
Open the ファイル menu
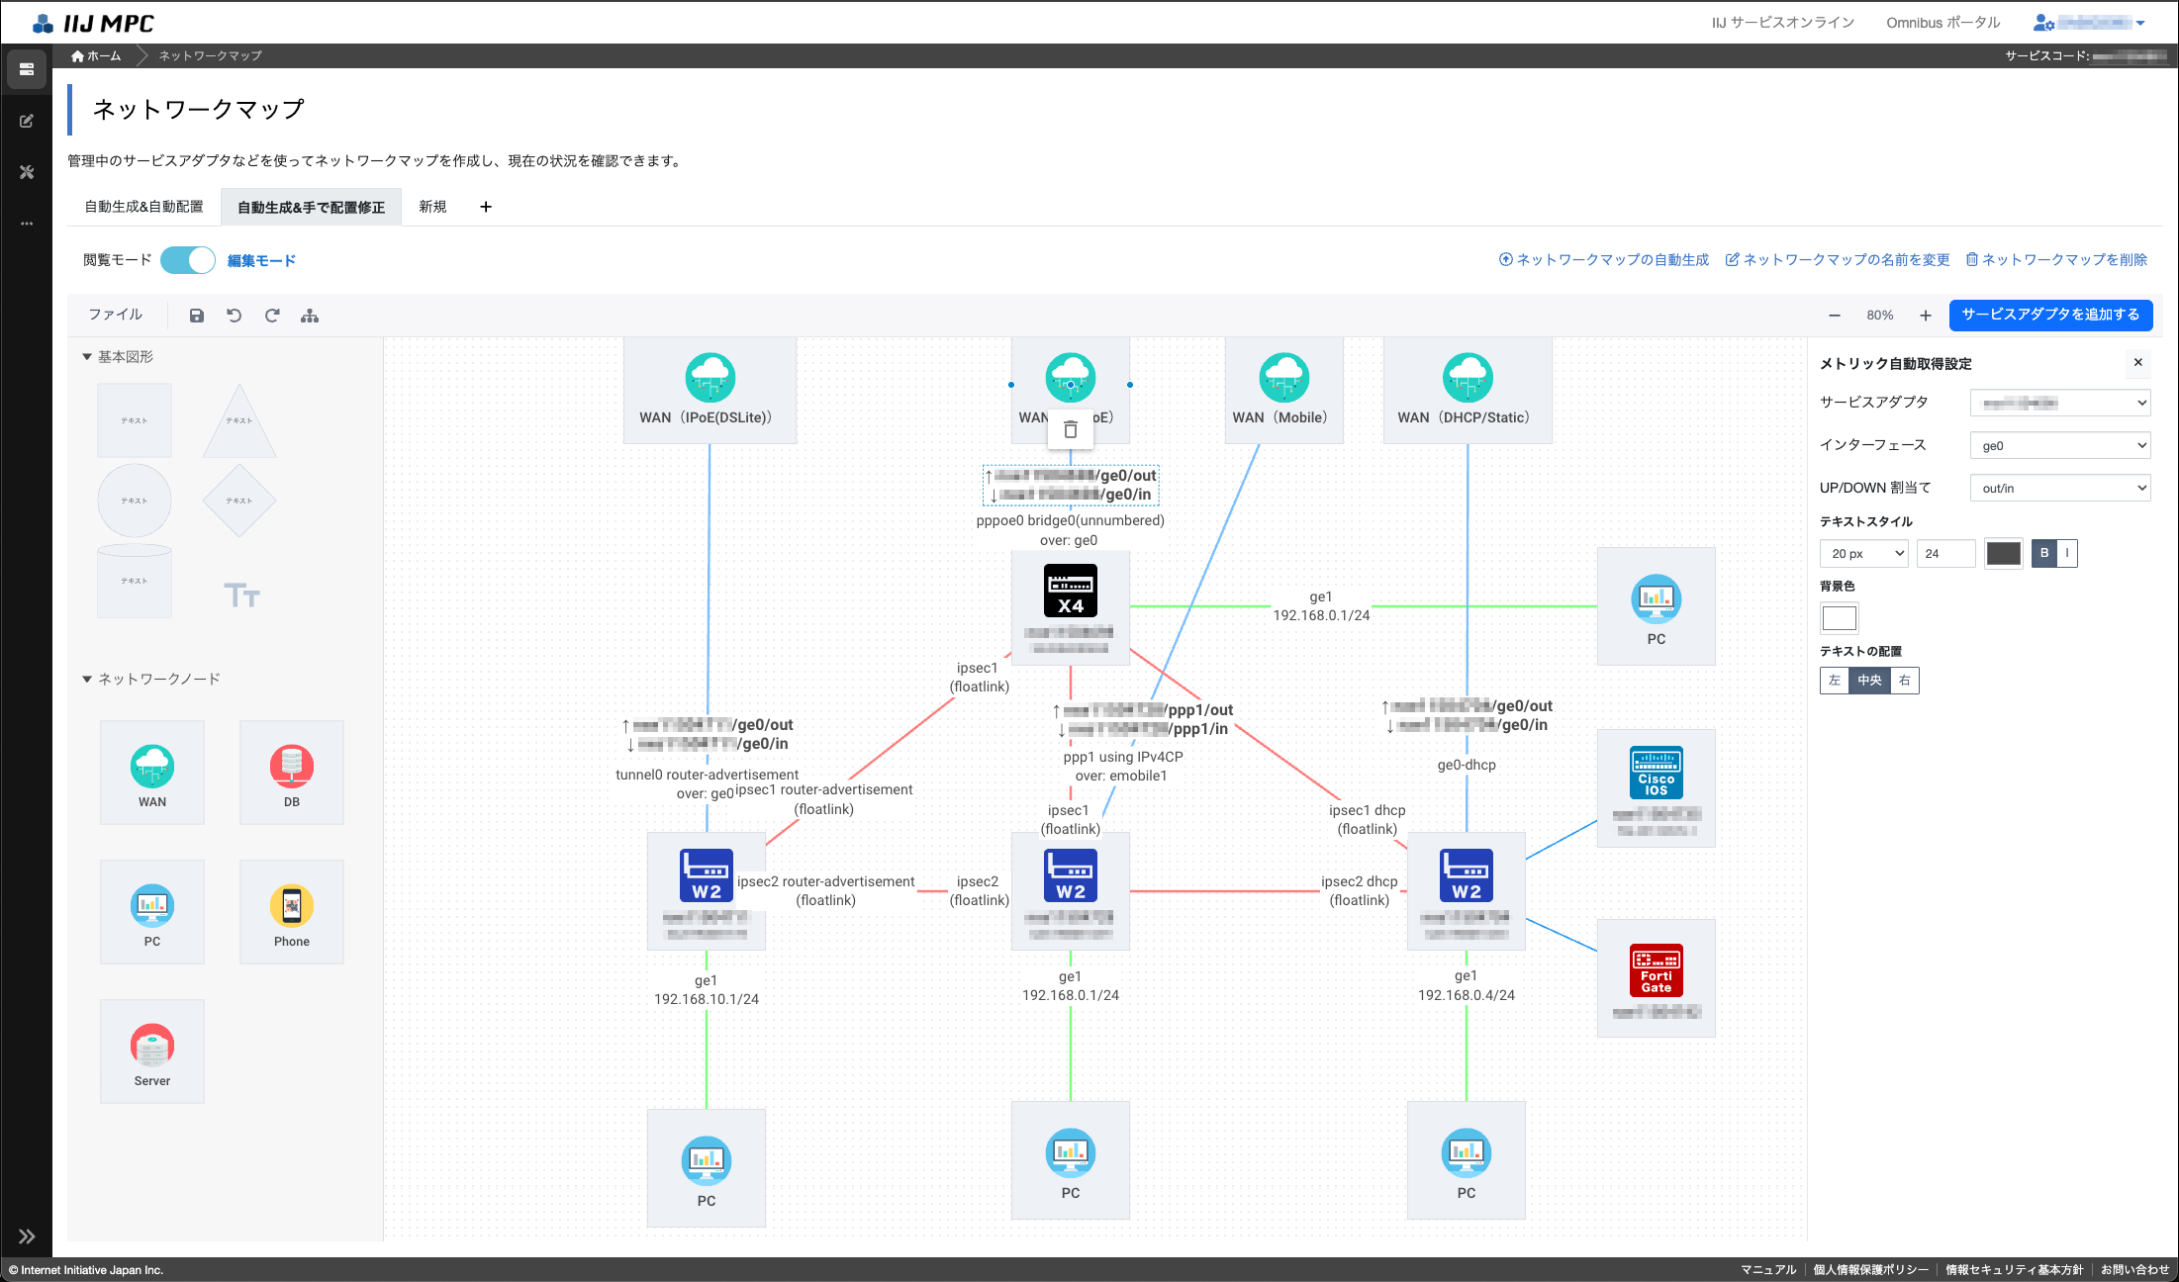tap(116, 315)
